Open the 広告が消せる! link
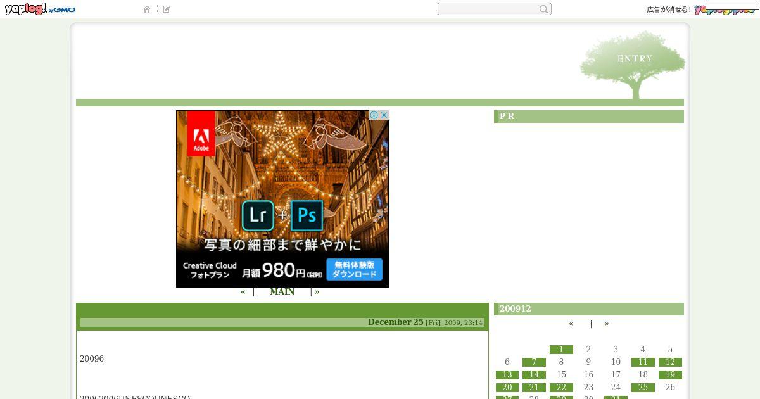Viewport: 760px width, 399px height. click(669, 9)
